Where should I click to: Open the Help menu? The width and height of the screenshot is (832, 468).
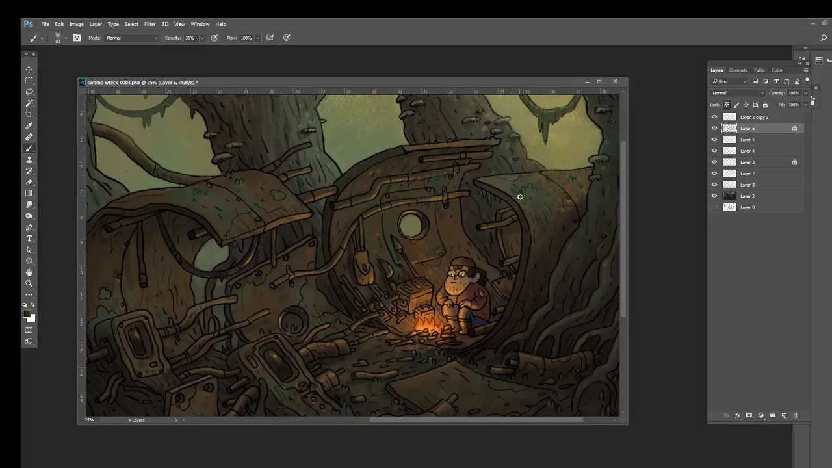[220, 24]
